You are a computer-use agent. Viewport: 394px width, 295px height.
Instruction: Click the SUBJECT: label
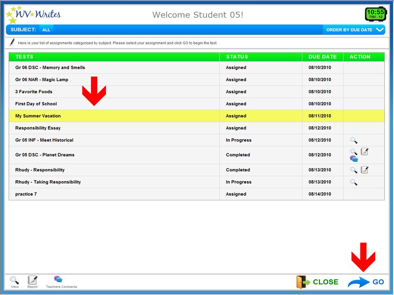coord(23,29)
